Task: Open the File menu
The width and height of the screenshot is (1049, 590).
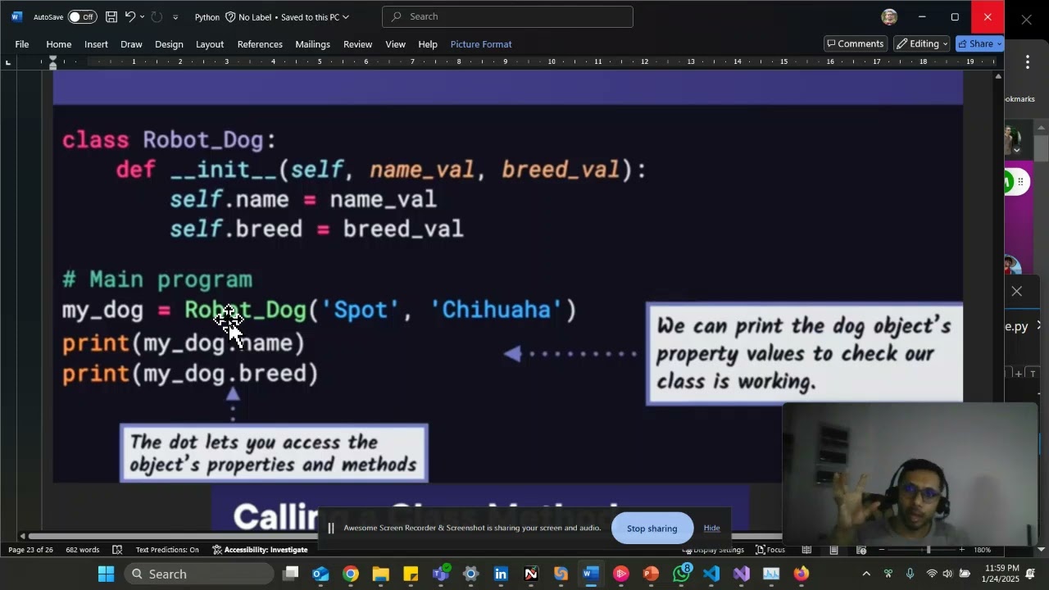Action: pyautogui.click(x=22, y=44)
